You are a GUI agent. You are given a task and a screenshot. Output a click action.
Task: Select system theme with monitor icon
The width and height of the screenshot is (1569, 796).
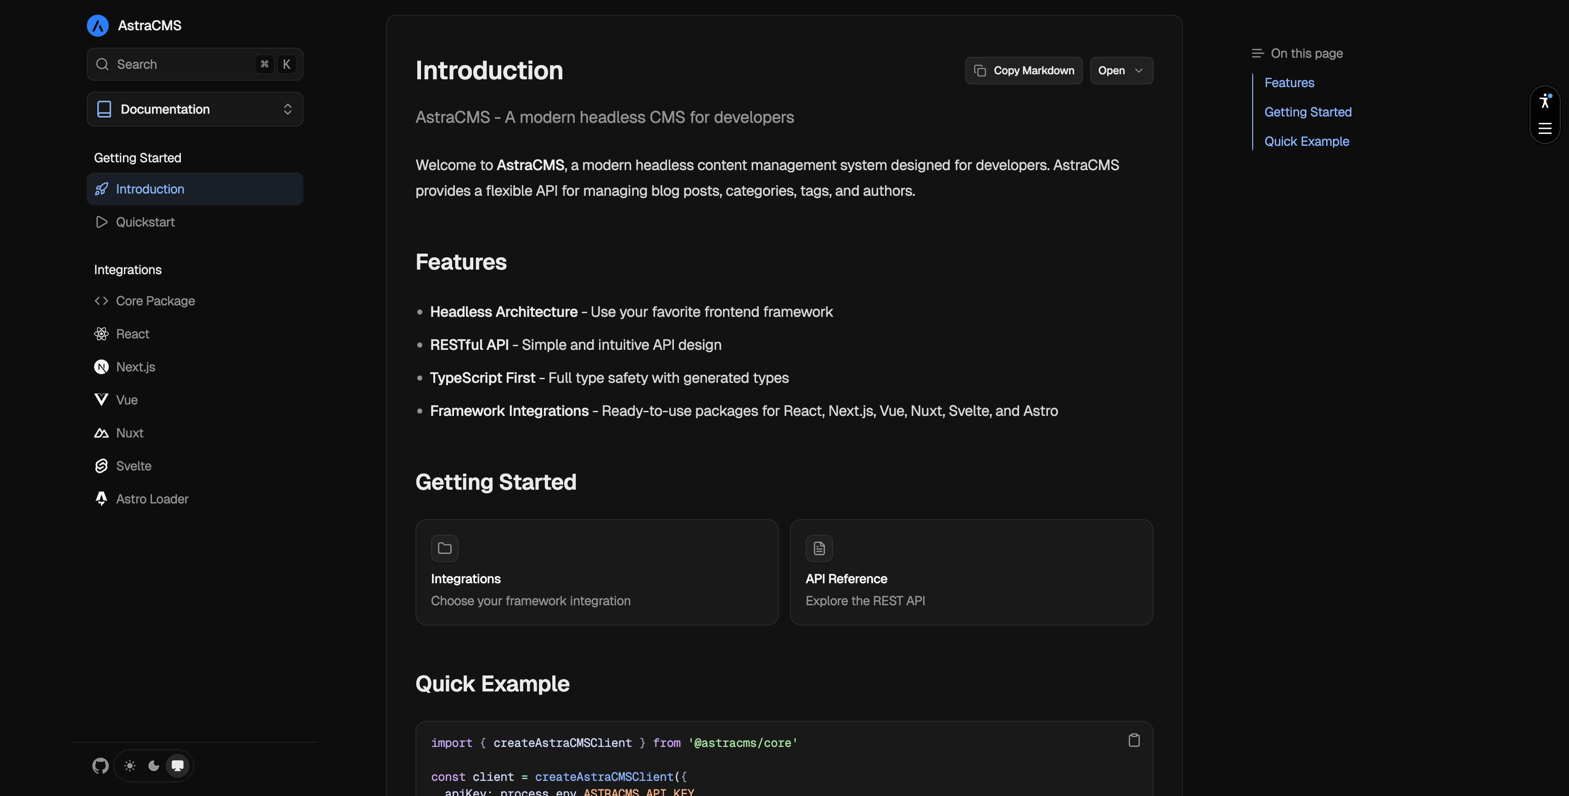click(x=177, y=766)
